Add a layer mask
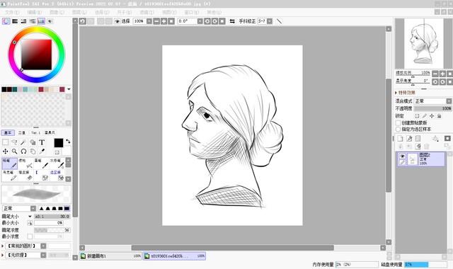This screenshot has width=453, height=269. [447, 139]
